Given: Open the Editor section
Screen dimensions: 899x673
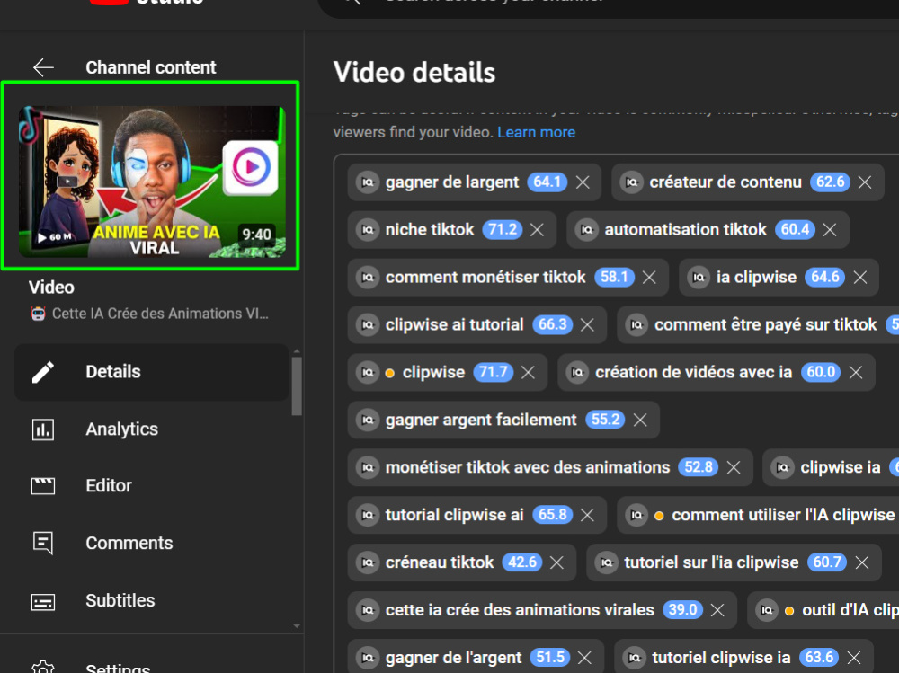Looking at the screenshot, I should tap(152, 486).
